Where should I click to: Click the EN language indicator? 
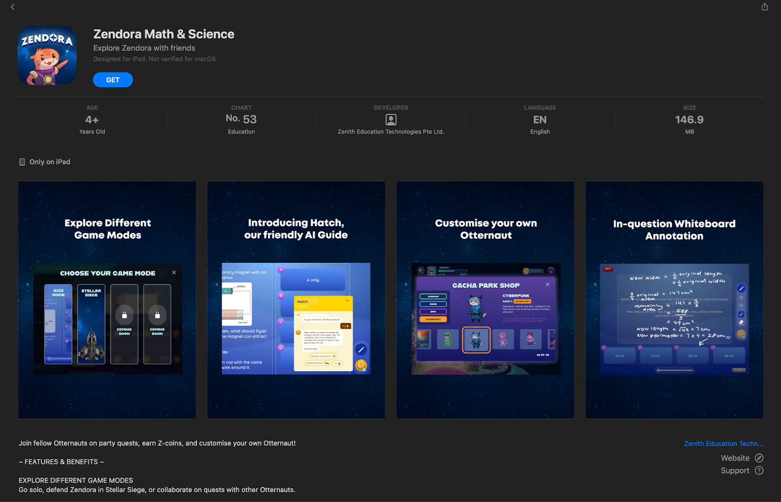point(540,120)
